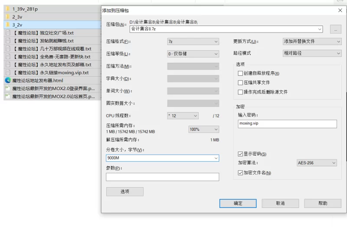Enable 创建自释放程序 checkbox

[x=240, y=73]
